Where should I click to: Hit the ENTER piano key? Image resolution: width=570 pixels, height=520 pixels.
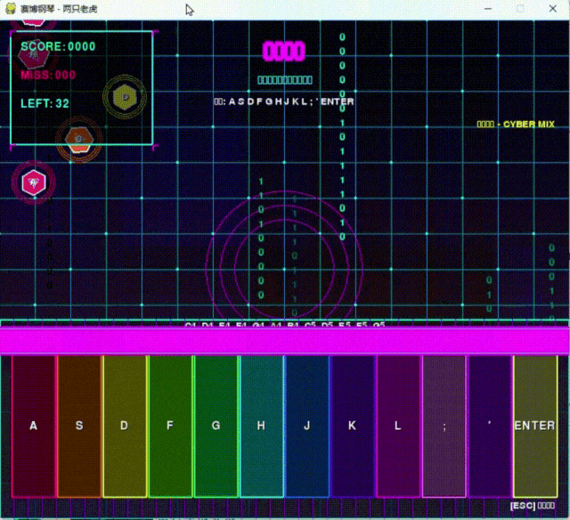click(535, 426)
